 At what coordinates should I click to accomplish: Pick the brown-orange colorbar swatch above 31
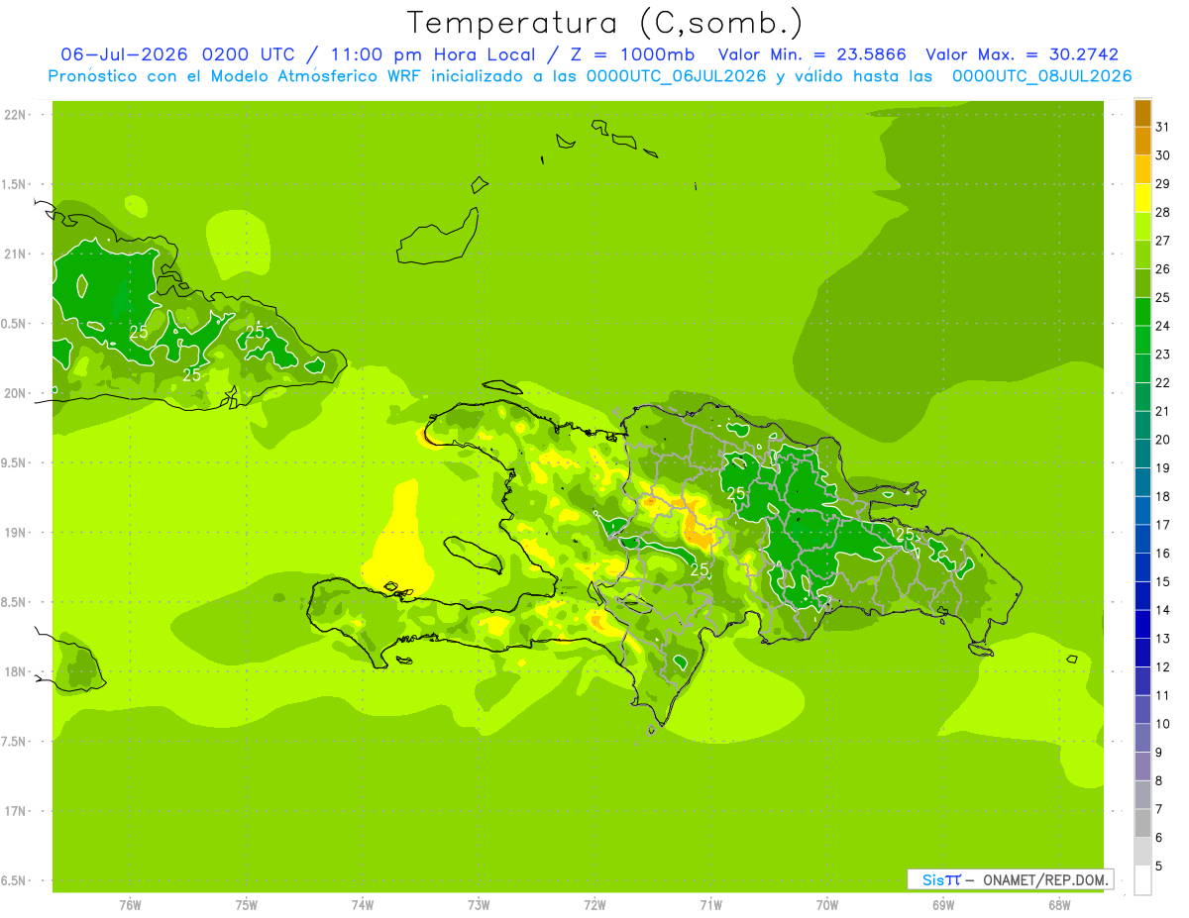tap(1142, 113)
